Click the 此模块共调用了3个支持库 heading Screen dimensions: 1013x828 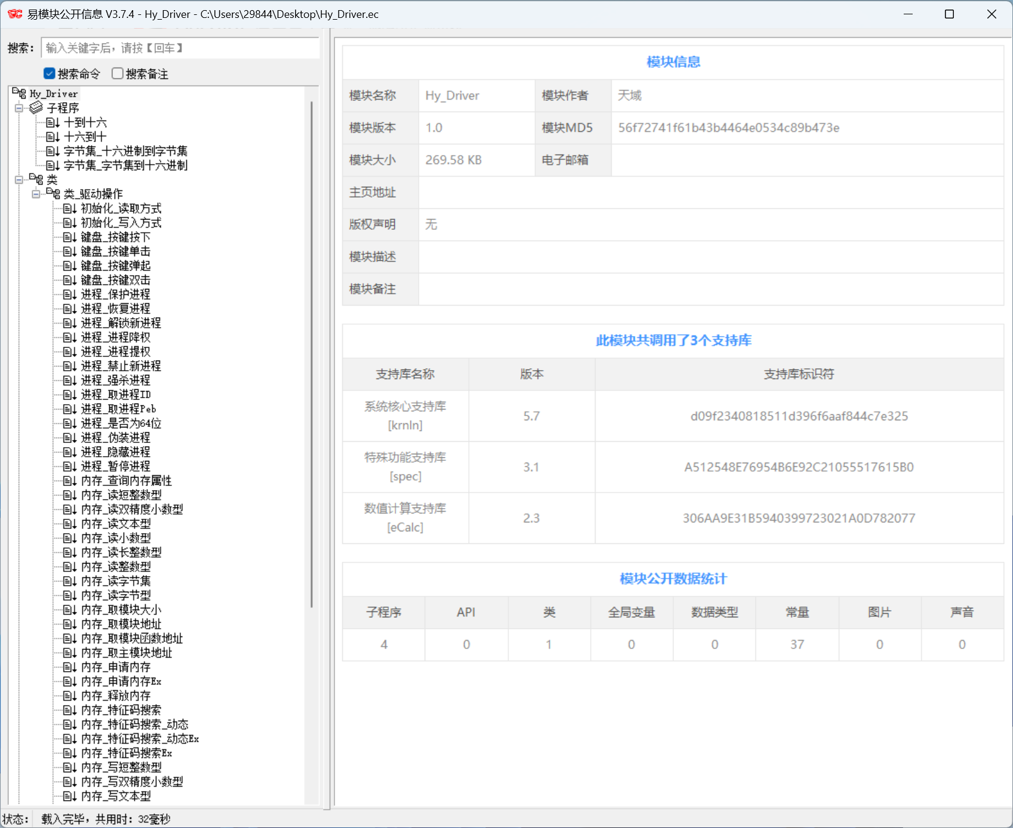673,340
